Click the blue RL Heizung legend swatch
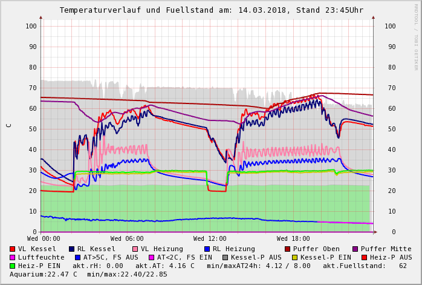 point(207,249)
